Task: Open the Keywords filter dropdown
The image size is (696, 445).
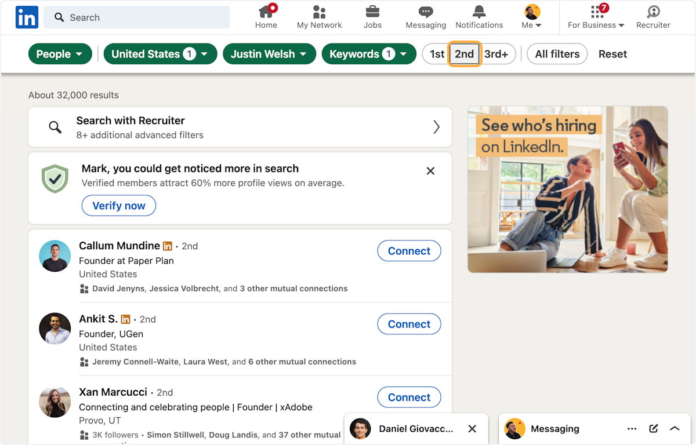Action: pos(369,54)
